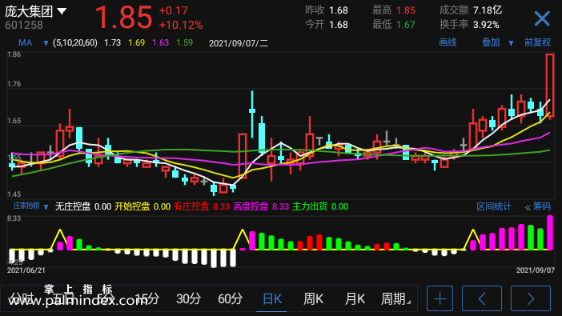Expand the 庞大集团 stock name dropdown
Screen dimensions: 562x316
click(62, 11)
